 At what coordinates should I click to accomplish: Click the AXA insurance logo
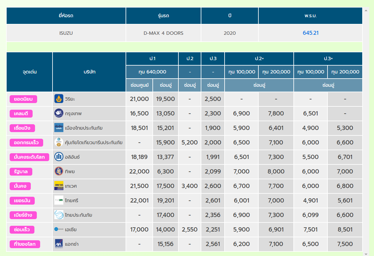(59, 244)
